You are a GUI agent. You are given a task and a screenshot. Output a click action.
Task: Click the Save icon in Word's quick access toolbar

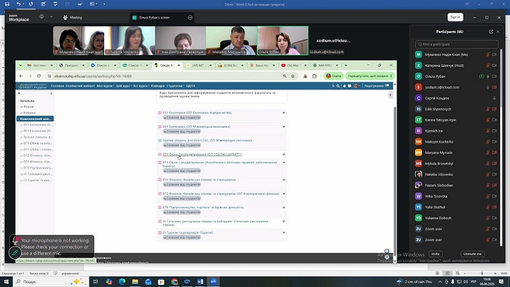(7, 4)
